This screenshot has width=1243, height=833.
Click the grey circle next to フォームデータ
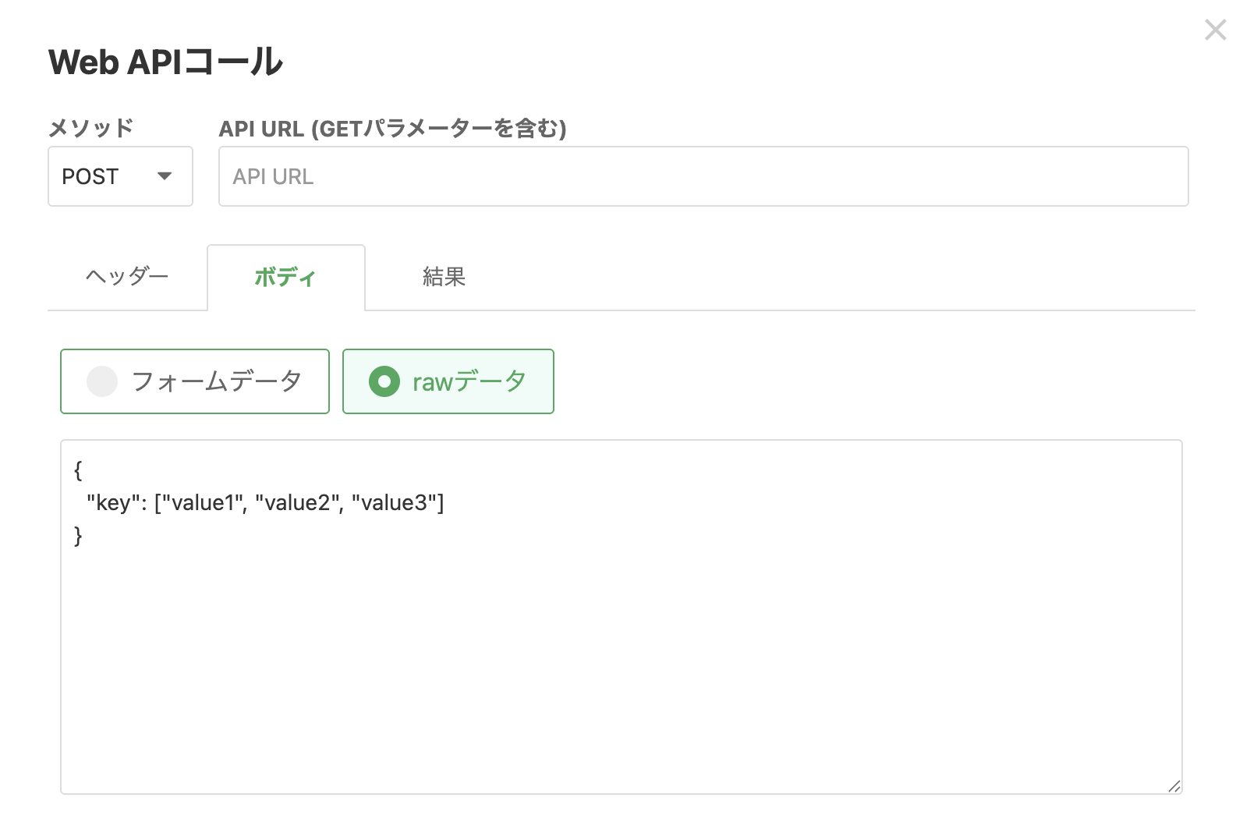coord(102,381)
